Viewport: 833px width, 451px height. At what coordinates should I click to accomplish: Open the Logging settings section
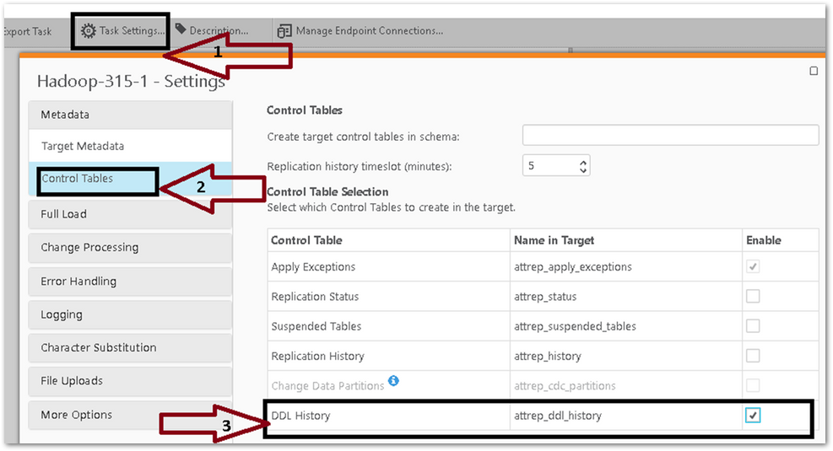pos(130,314)
